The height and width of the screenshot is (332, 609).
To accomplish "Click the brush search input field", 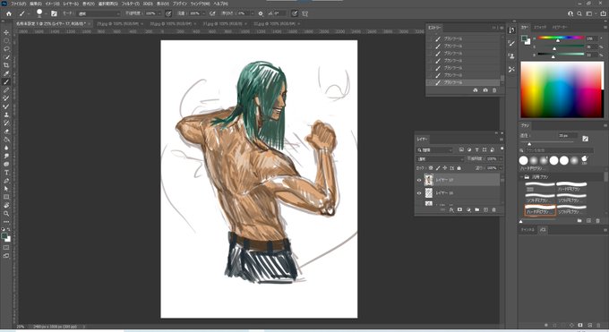I will click(559, 150).
